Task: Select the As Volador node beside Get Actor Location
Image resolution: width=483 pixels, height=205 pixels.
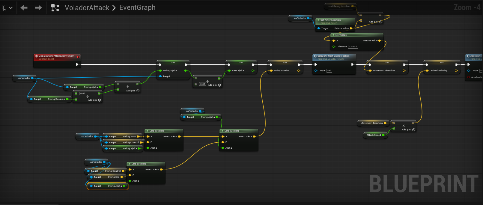Action: click(300, 18)
